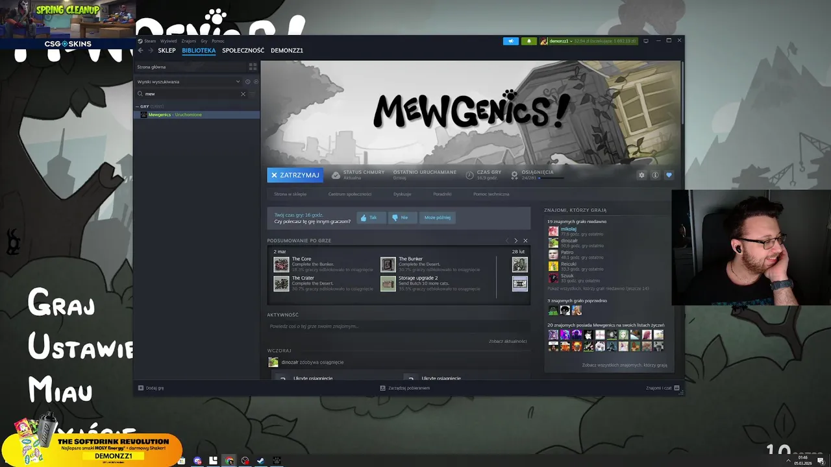Show the previous post-game summary with the arrow
Image resolution: width=831 pixels, height=467 pixels.
pyautogui.click(x=508, y=241)
